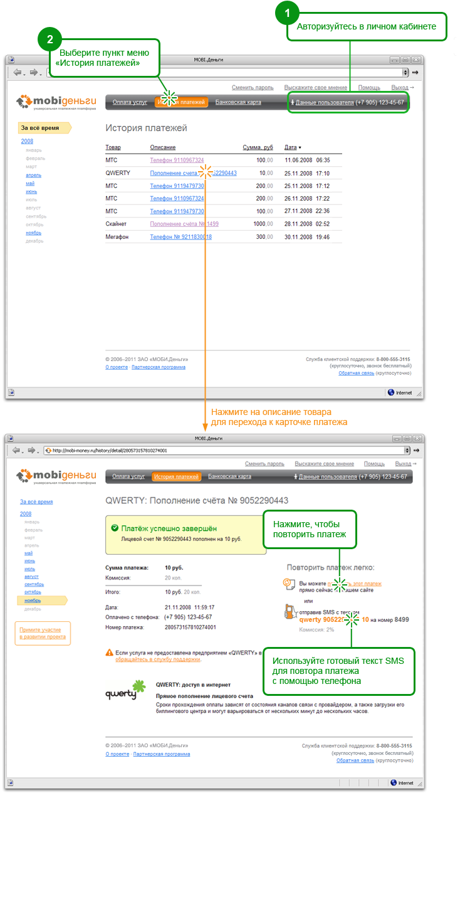Select the За всё время filter in the upper window
470x909 pixels.
click(44, 128)
